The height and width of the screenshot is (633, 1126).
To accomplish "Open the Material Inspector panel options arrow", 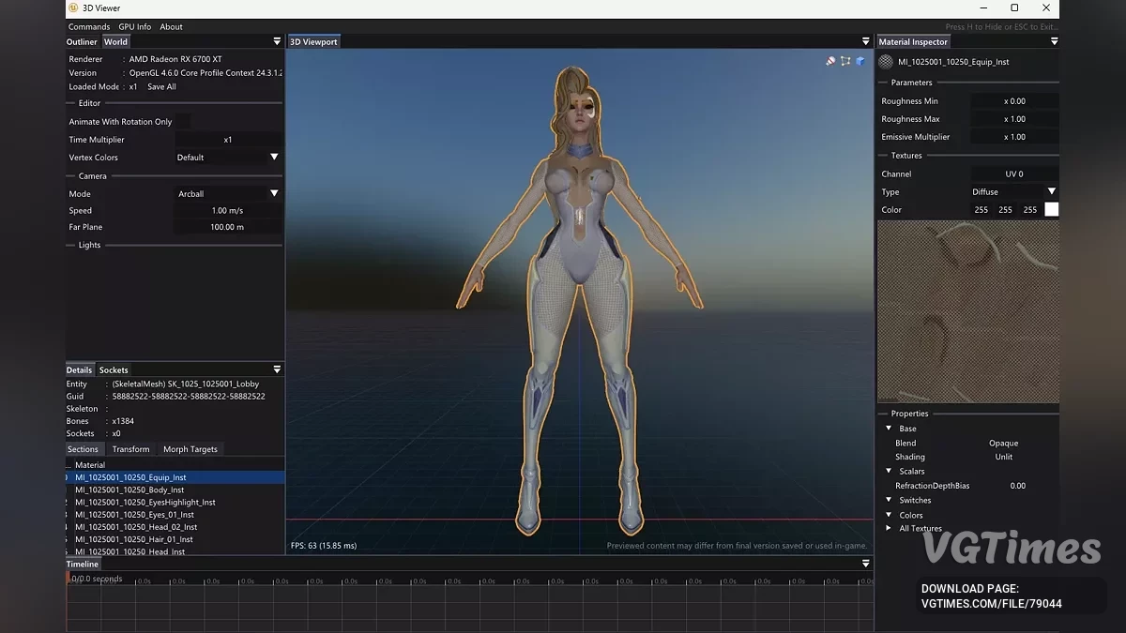I will pyautogui.click(x=1054, y=41).
